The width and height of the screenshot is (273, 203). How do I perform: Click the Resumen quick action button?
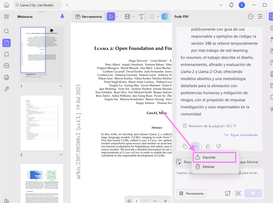183,162
